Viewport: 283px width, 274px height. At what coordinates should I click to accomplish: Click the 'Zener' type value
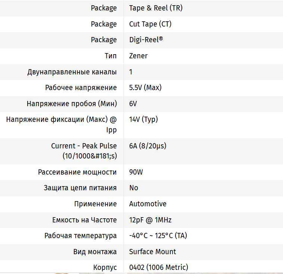(x=138, y=56)
